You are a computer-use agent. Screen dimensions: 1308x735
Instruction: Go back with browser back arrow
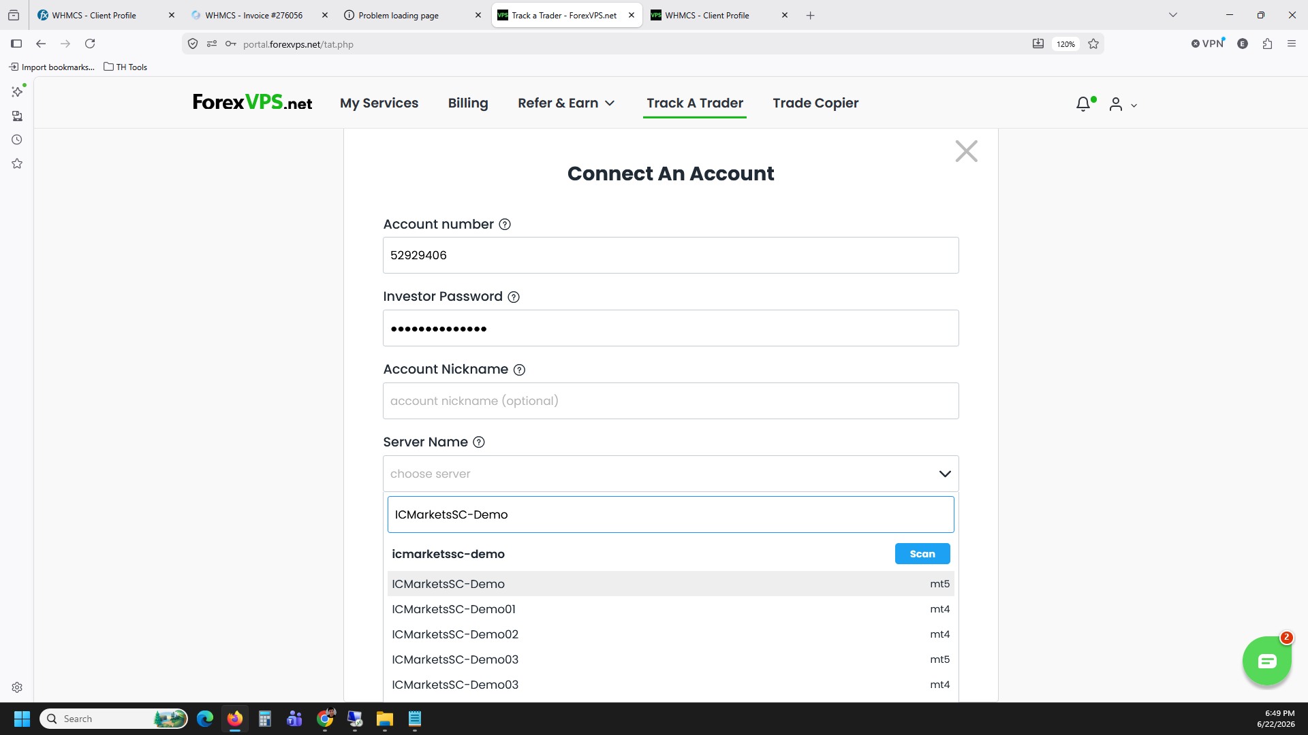coord(41,44)
